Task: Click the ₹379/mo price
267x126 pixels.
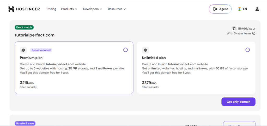Action: [149, 83]
